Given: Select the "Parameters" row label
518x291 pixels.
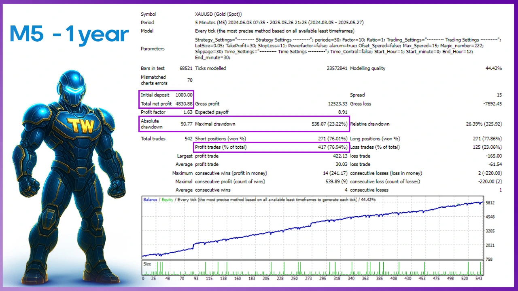Looking at the screenshot, I should point(153,48).
